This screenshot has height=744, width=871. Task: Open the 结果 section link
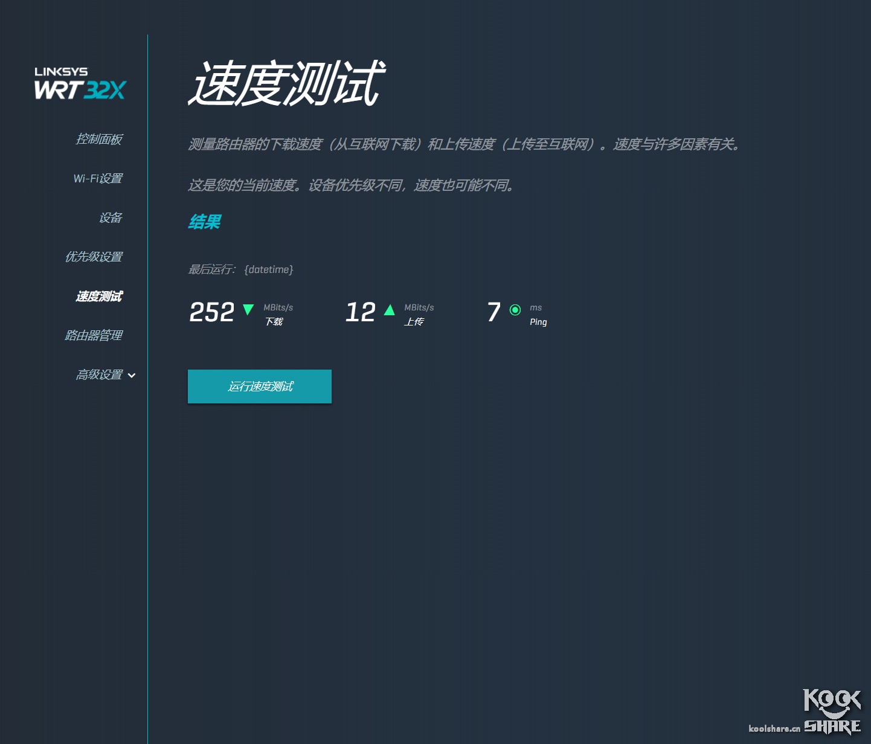click(x=204, y=222)
